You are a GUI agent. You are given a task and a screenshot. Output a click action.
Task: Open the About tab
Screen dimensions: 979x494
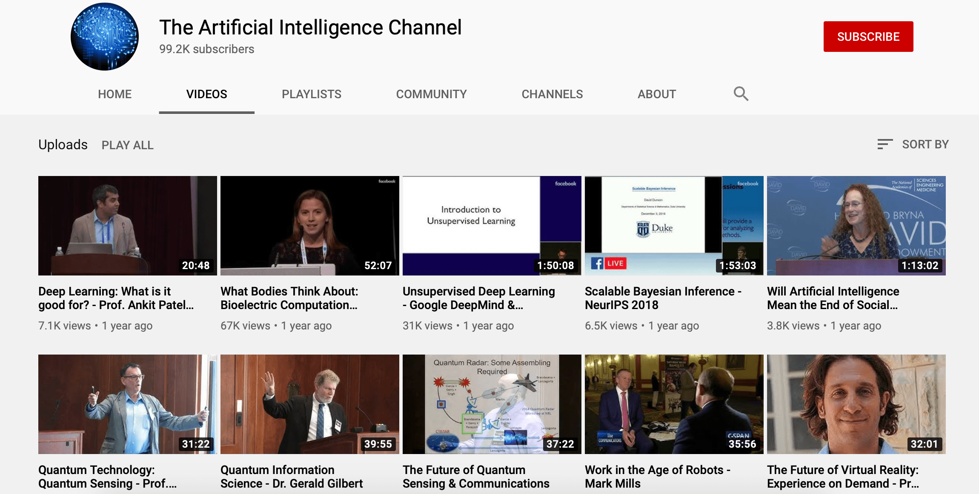pos(656,94)
